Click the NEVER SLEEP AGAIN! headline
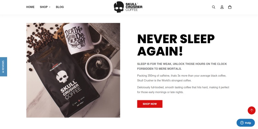The image size is (258, 129). tap(176, 45)
